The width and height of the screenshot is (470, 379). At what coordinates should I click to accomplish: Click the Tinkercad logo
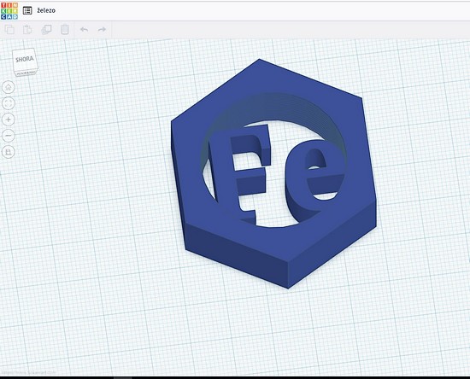[9, 10]
